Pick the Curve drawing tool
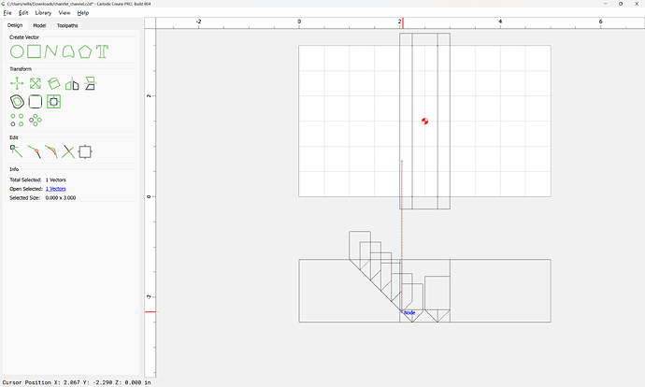The height and width of the screenshot is (387, 645). pos(68,50)
